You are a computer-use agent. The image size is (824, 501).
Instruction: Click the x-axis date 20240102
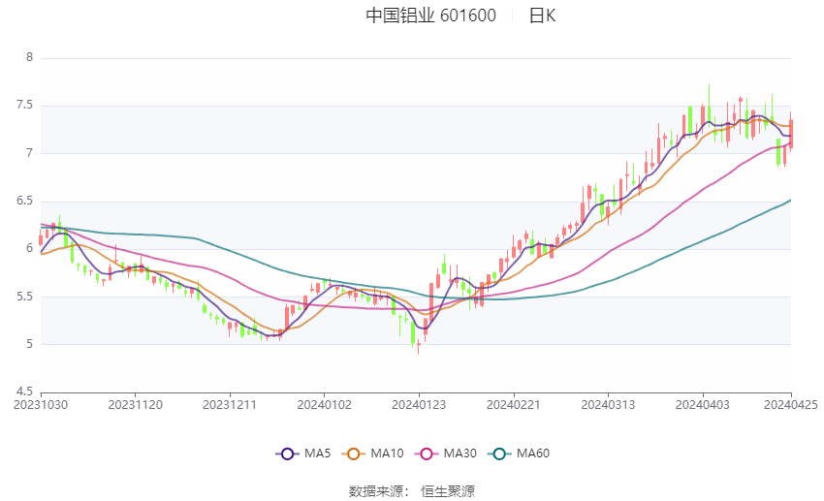324,405
